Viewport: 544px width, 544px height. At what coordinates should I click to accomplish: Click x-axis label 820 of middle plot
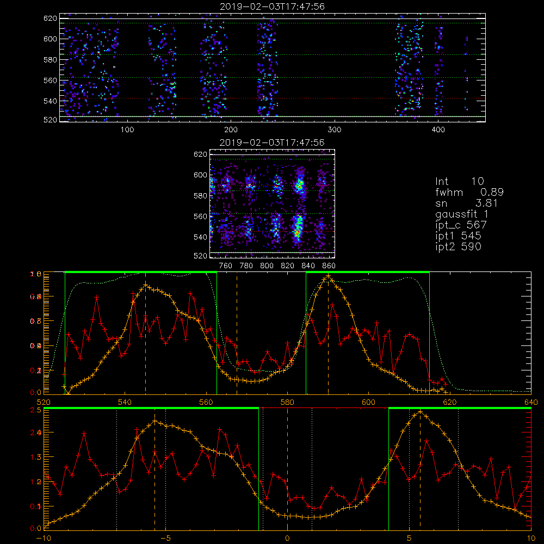[x=288, y=266]
